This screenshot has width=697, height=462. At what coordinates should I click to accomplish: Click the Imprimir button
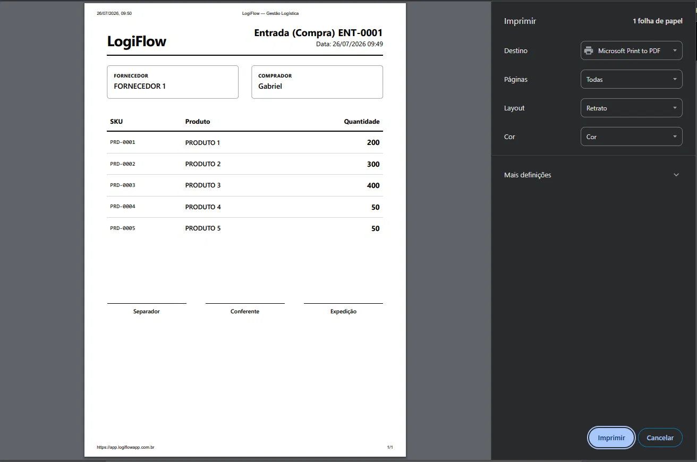click(x=611, y=438)
